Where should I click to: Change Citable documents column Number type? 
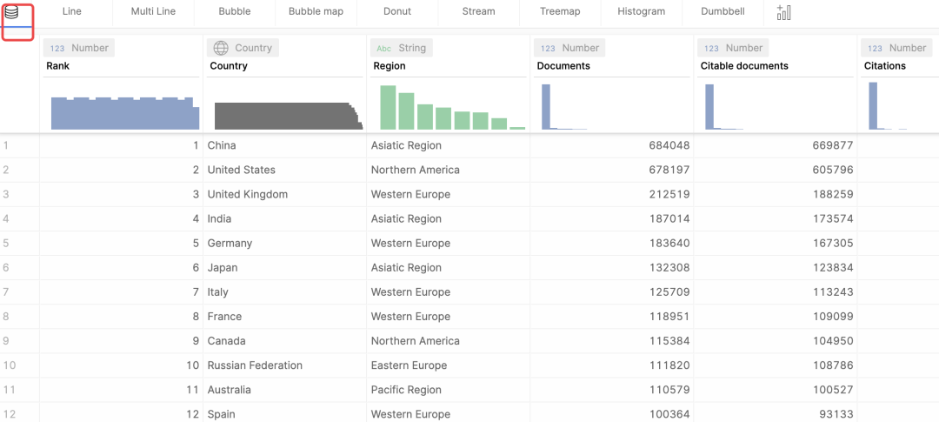(733, 48)
